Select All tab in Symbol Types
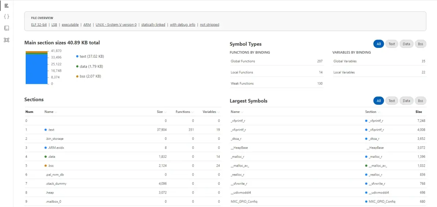This screenshot has width=437, height=207. tap(379, 44)
